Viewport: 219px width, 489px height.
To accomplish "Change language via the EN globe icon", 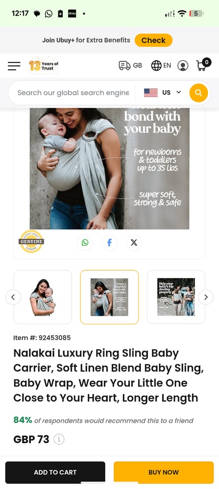I will tap(161, 65).
